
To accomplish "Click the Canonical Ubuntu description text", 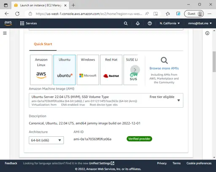I will 85,123.
